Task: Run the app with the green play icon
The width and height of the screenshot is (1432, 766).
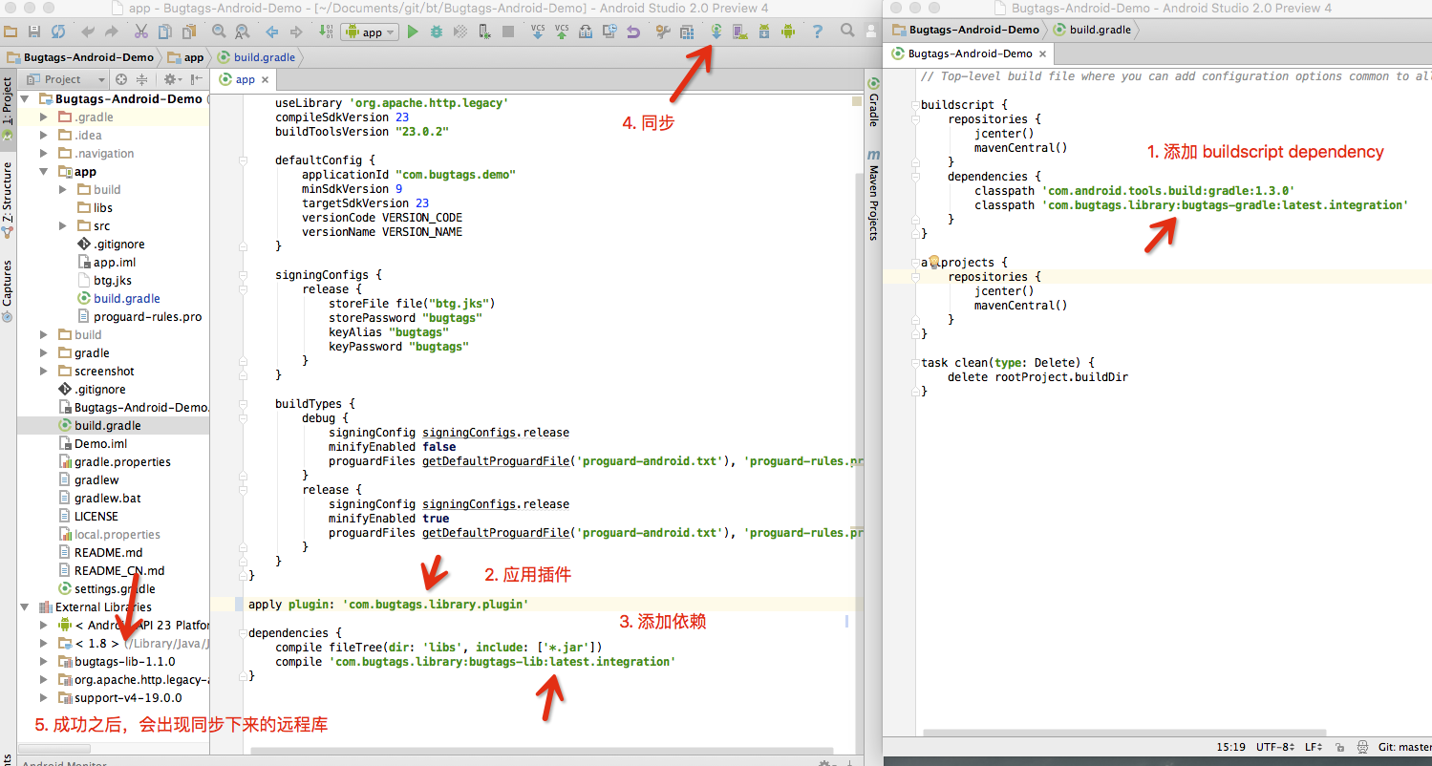Action: pos(413,32)
